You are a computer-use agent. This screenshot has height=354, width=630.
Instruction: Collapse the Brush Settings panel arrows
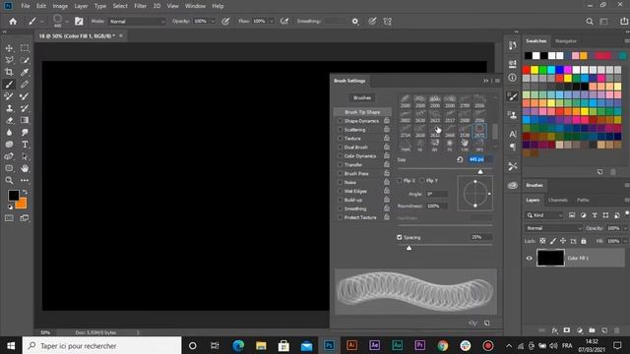[x=485, y=81]
